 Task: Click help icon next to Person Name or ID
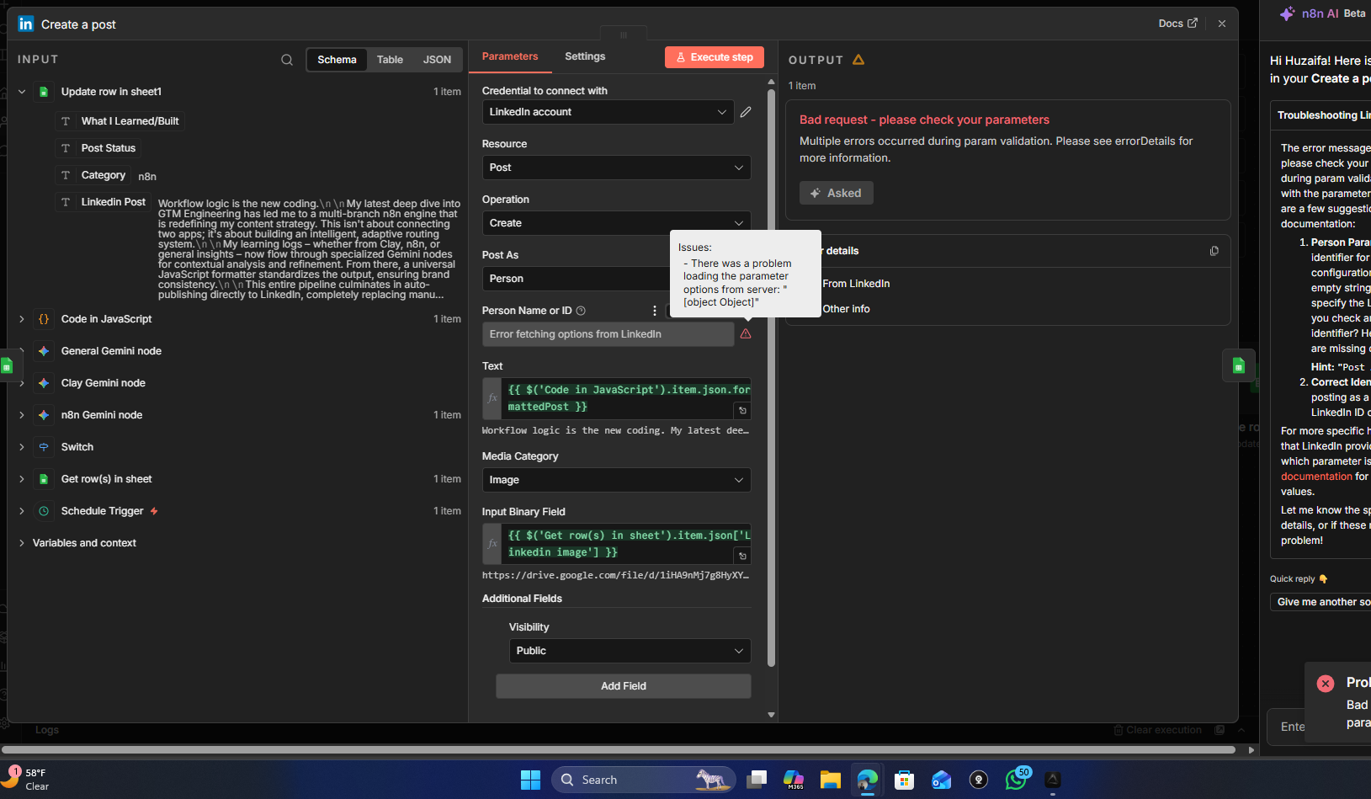pos(581,311)
